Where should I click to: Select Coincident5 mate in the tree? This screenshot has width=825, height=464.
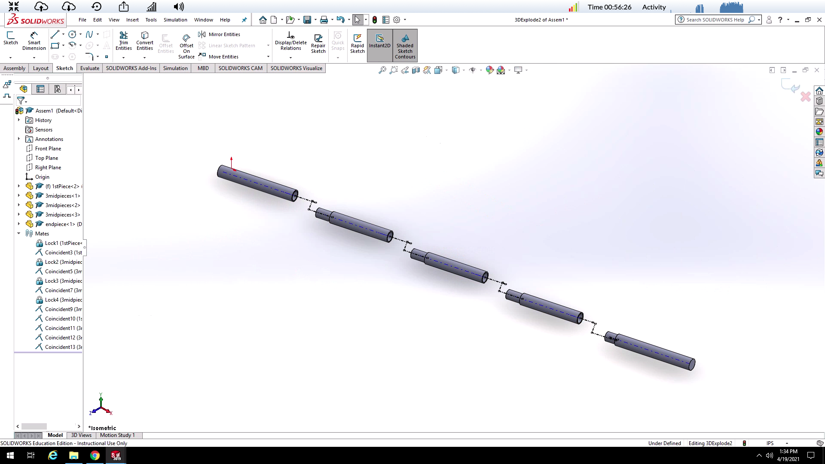[x=63, y=271]
